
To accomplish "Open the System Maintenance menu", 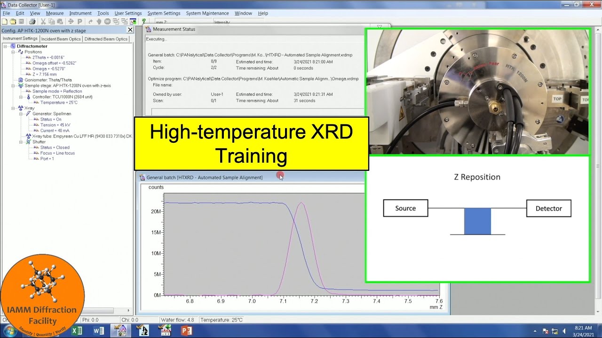I will pos(207,13).
